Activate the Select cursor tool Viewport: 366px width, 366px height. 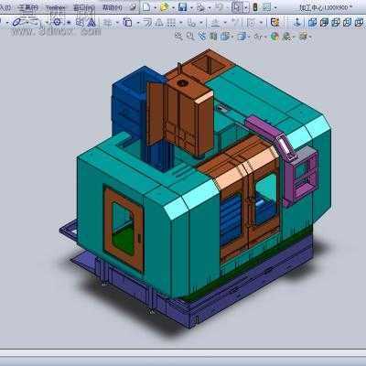237,7
